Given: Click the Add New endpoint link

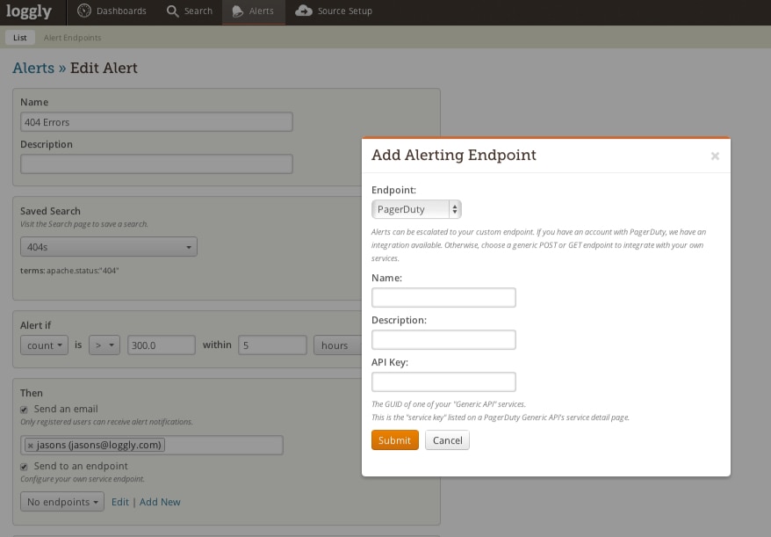Looking at the screenshot, I should coord(160,502).
